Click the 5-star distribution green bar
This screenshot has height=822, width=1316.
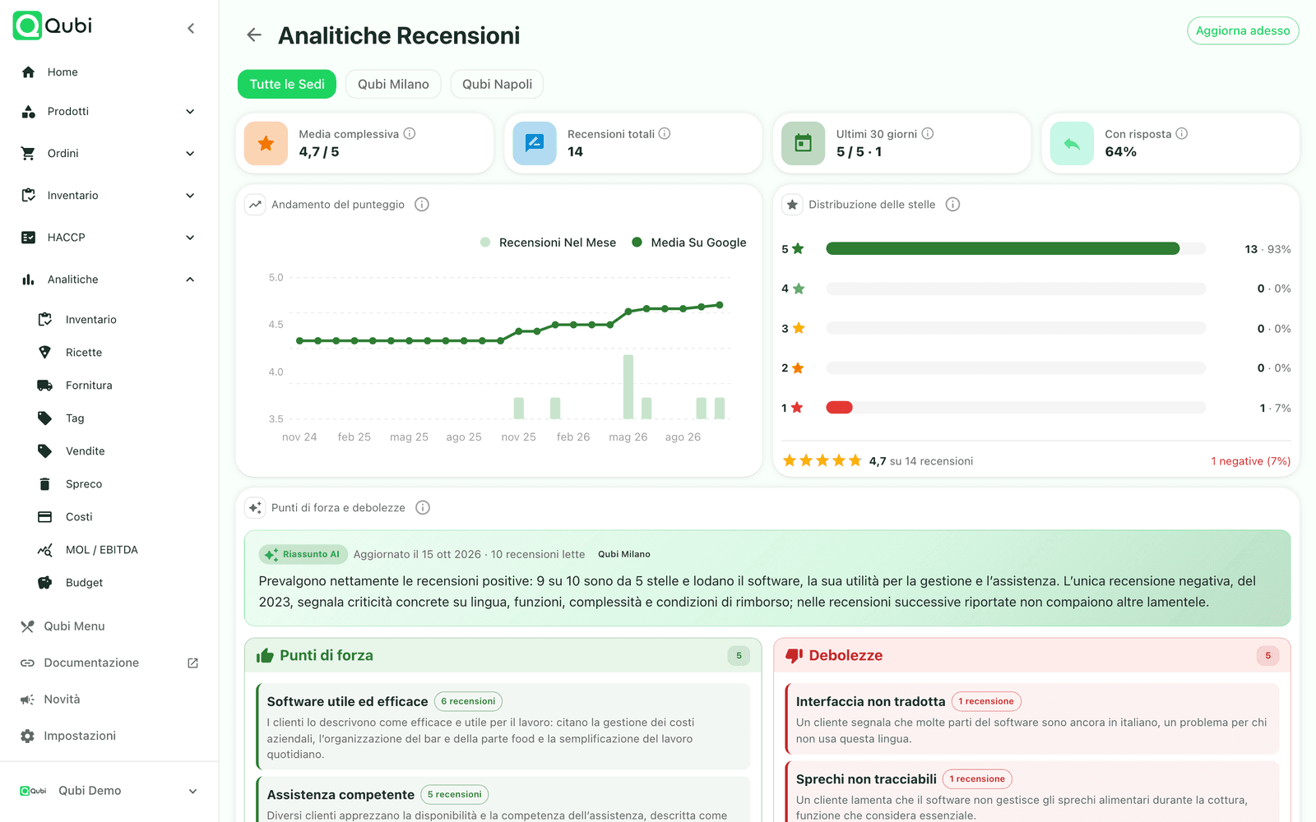[1003, 248]
